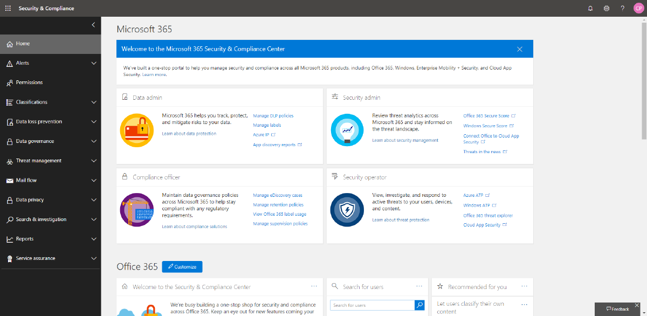Click the Classifications list icon

pos(10,102)
